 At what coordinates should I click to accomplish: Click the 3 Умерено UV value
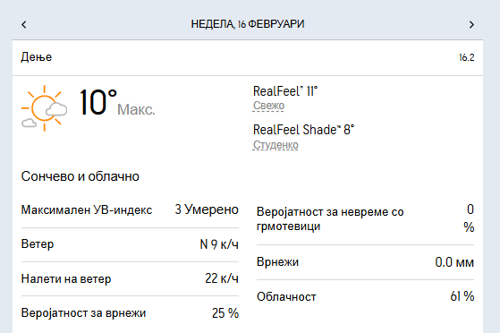[x=207, y=209]
